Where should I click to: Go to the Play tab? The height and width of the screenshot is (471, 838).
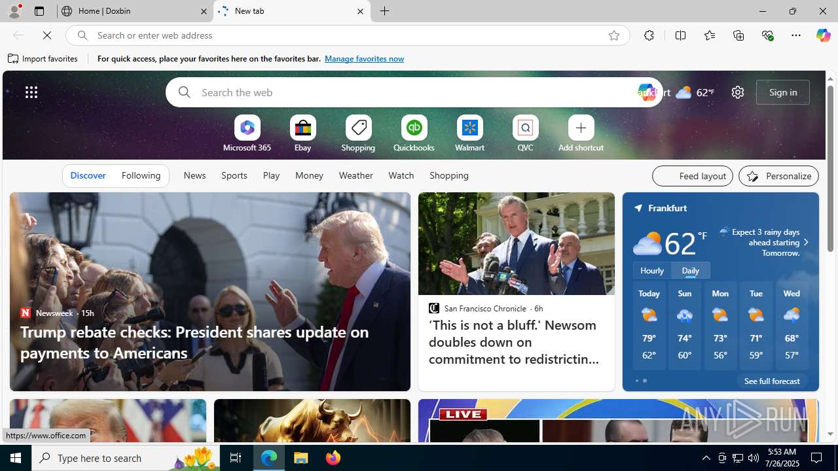[271, 175]
